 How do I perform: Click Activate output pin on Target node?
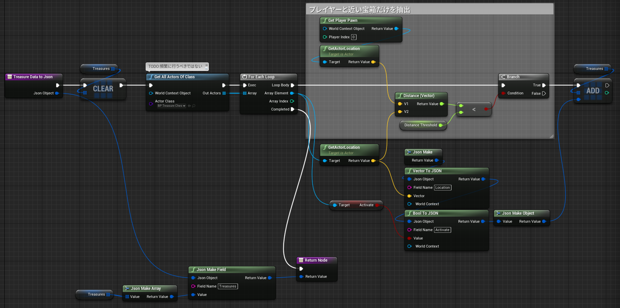(377, 205)
